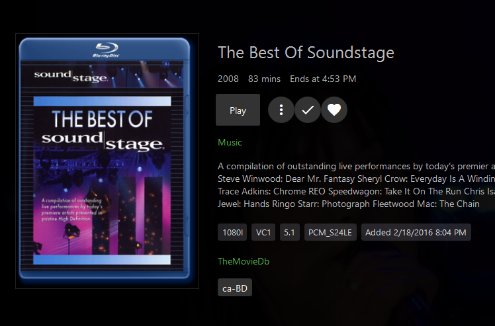Open the TheMovieDb link
This screenshot has width=495, height=326.
pyautogui.click(x=244, y=261)
